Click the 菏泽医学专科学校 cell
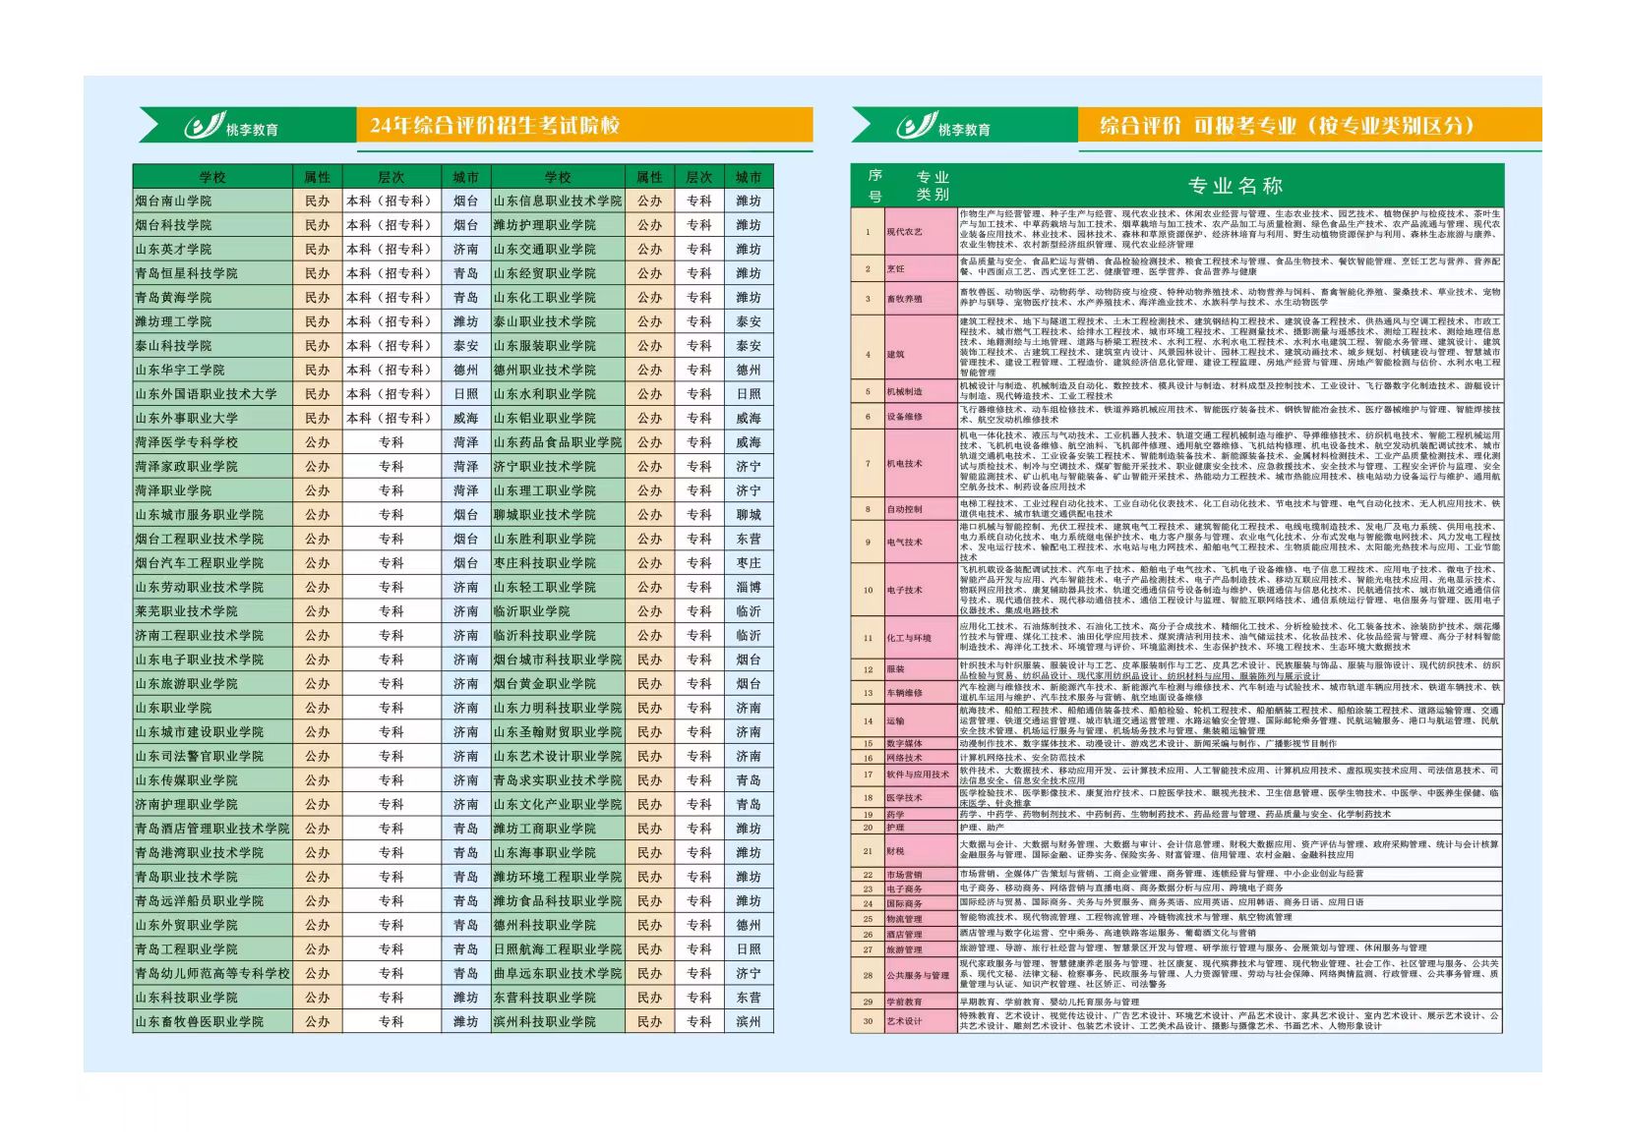Screen dimensions: 1626x1148 [x=212, y=442]
